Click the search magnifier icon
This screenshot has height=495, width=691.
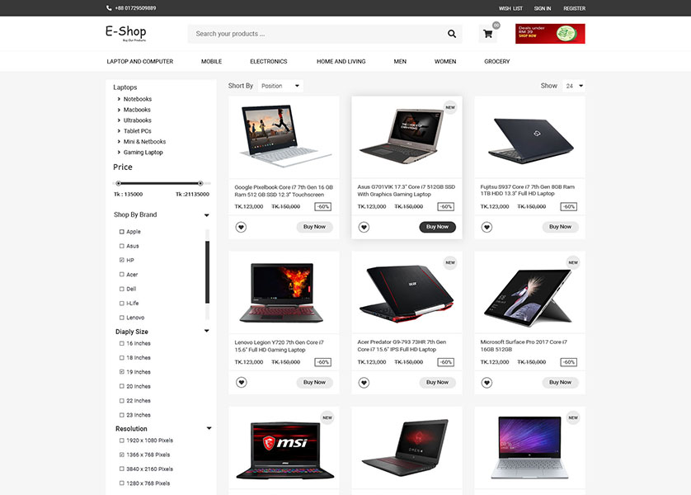coord(452,34)
